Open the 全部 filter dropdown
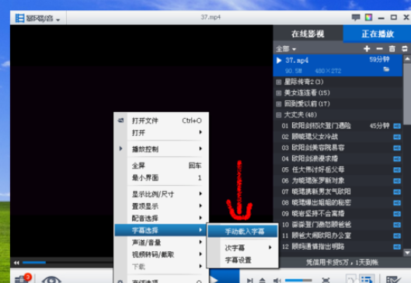411x283 pixels. (286, 49)
